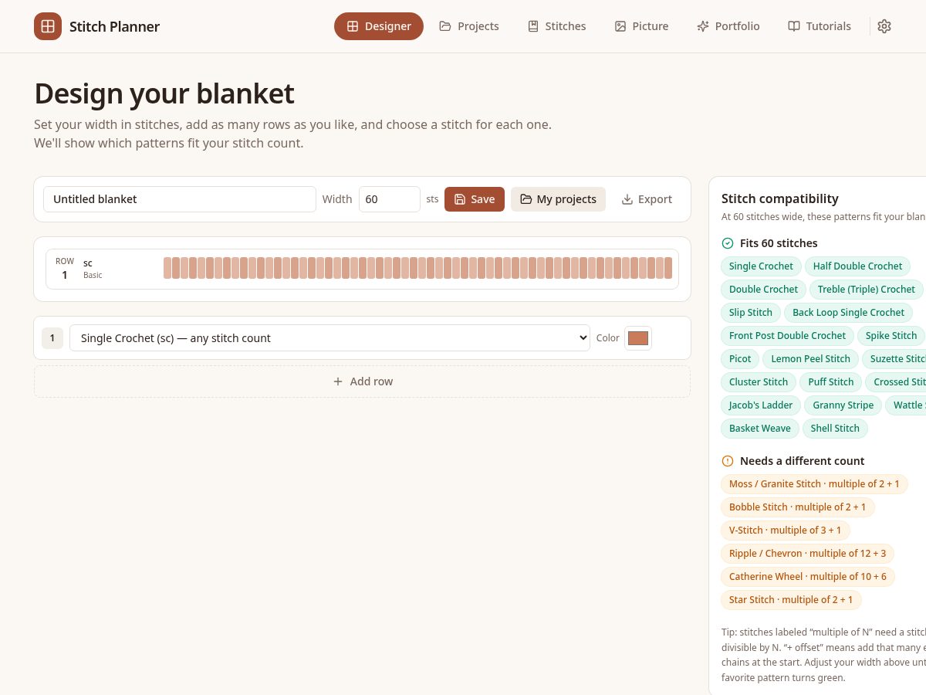Screen dimensions: 926x695
Task: Click the Width stitch count field
Action: [390, 199]
